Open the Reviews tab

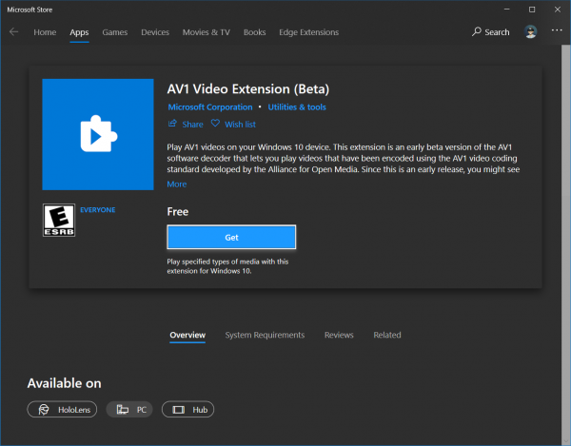pyautogui.click(x=339, y=335)
